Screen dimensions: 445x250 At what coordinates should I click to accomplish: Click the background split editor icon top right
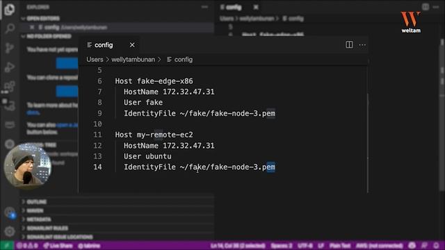point(425,7)
